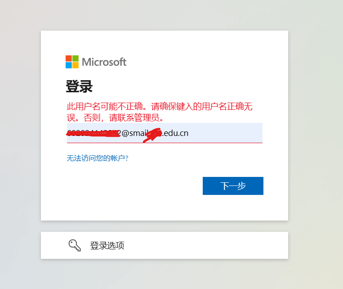Click the red scribble covering the domain

(x=152, y=135)
